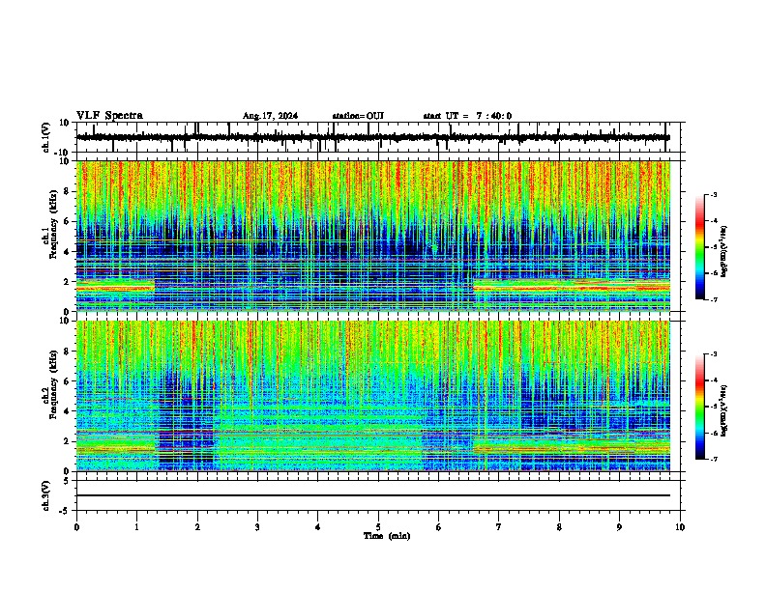Click time axis tick label 10
This screenshot has width=766, height=591.
click(680, 527)
